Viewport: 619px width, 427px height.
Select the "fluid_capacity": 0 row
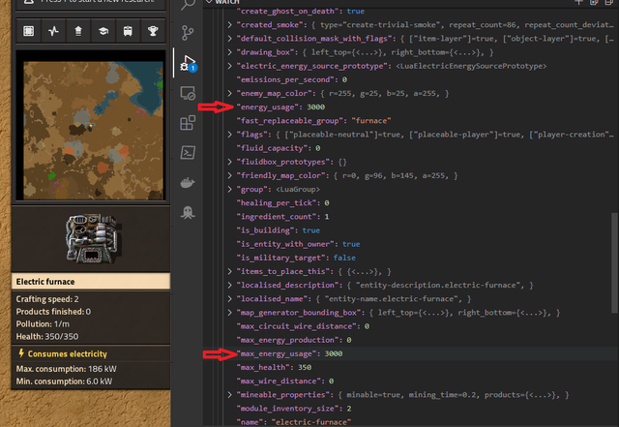[x=410, y=148]
